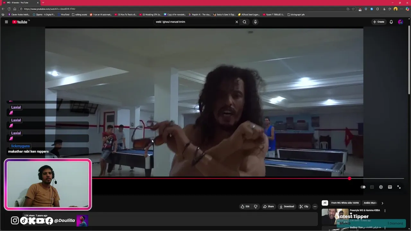Toggle the autoplay switch in player
This screenshot has width=411, height=231.
coord(363,187)
